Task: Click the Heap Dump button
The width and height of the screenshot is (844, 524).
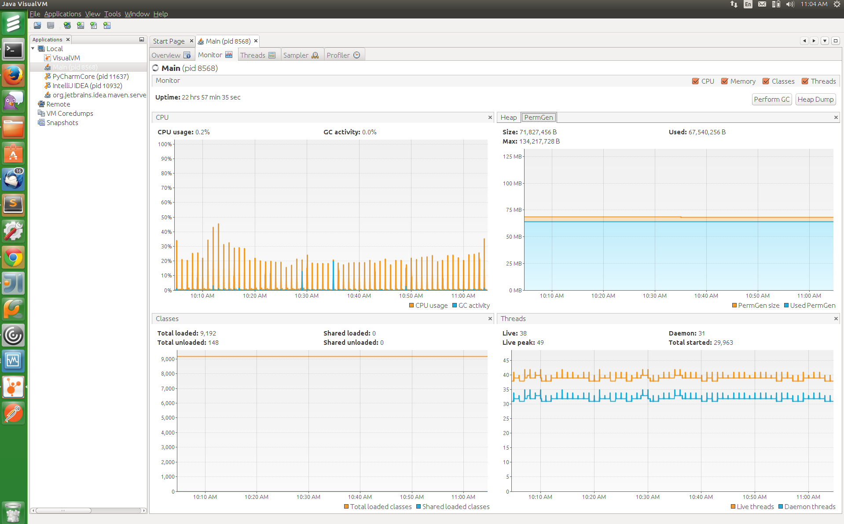Action: [x=815, y=100]
